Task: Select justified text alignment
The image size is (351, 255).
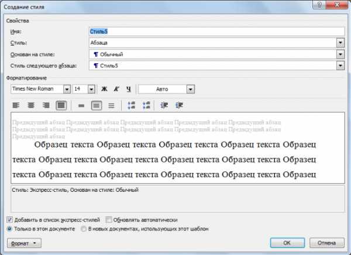Action: point(61,105)
